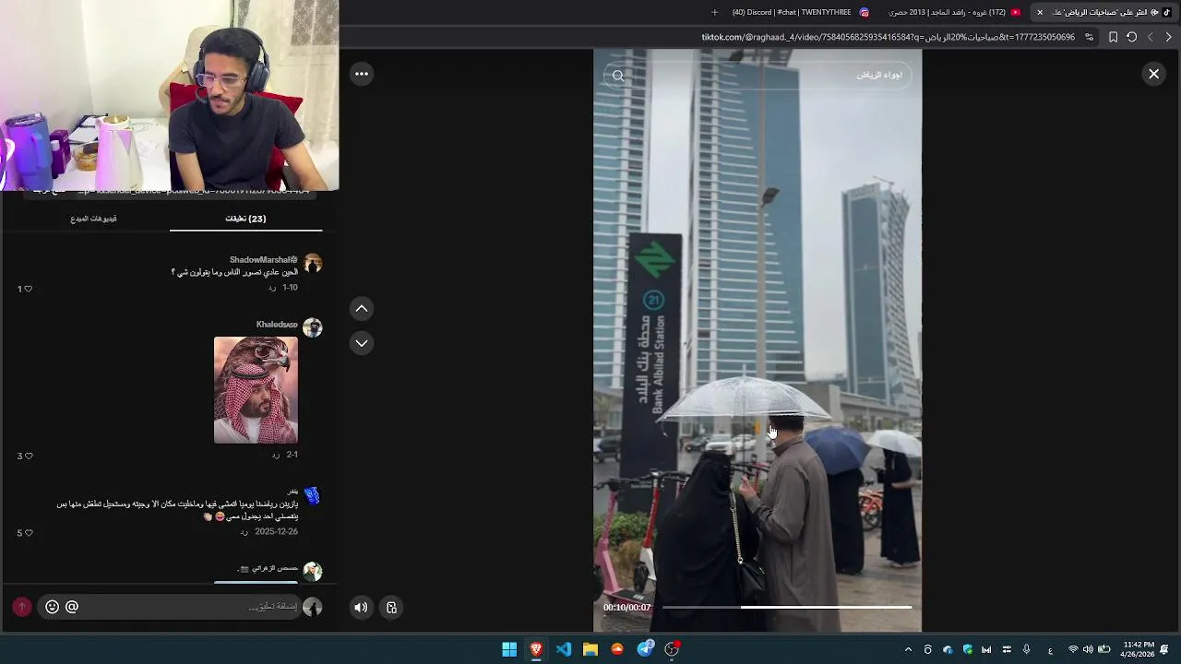Viewport: 1181px width, 664px height.
Task: Open site settings icon in address bar
Action: coord(1089,37)
